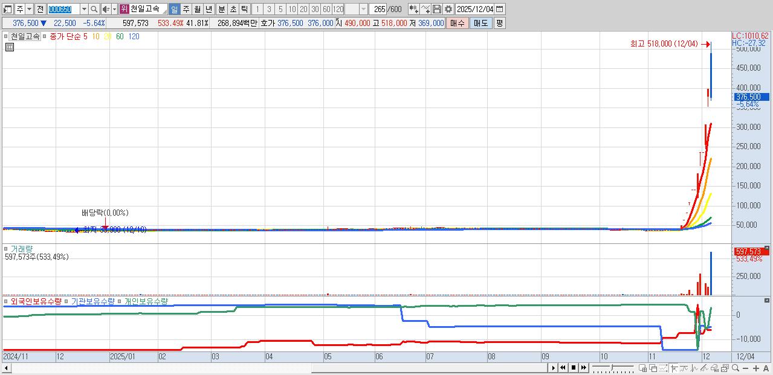Open chart settings gear icon
Viewport: 773px width, 375px height.
click(x=448, y=9)
